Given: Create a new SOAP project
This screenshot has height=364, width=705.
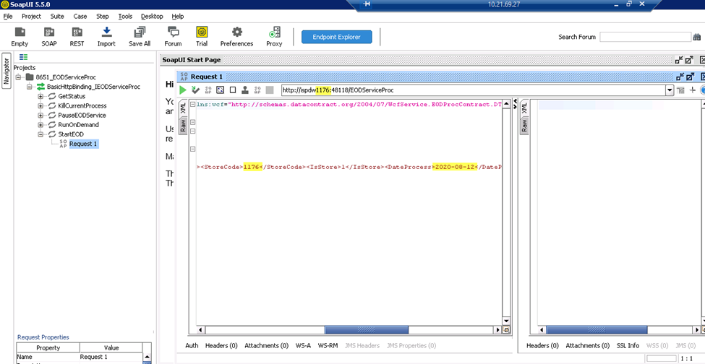Looking at the screenshot, I should pos(49,37).
